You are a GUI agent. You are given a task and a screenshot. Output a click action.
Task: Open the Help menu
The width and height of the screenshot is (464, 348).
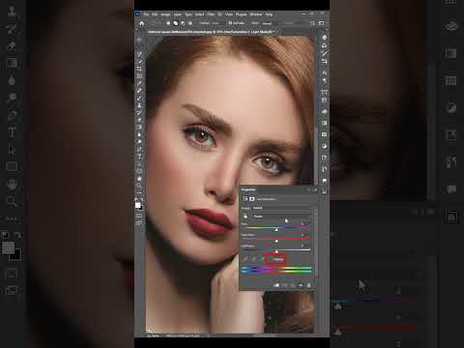click(269, 14)
